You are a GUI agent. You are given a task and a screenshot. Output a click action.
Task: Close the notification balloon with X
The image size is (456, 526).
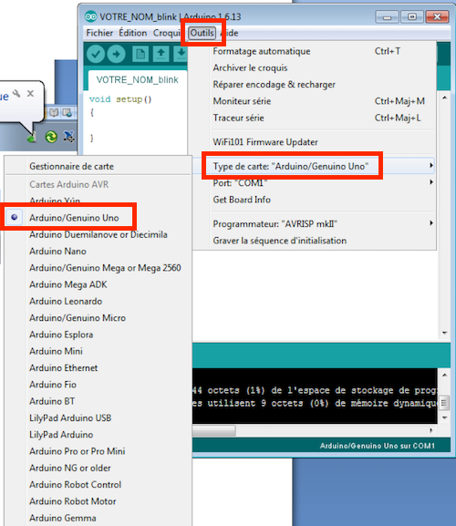point(30,94)
